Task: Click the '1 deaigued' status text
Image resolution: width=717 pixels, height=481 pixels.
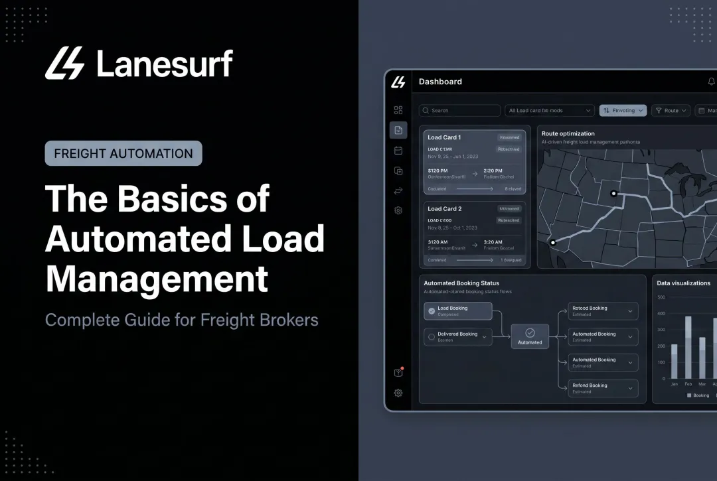Action: [511, 260]
